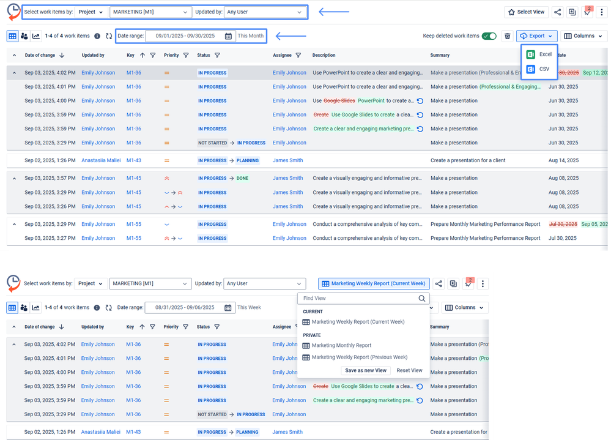Image resolution: width=611 pixels, height=440 pixels.
Task: Open M1-43 key link in top table
Action: pos(134,160)
